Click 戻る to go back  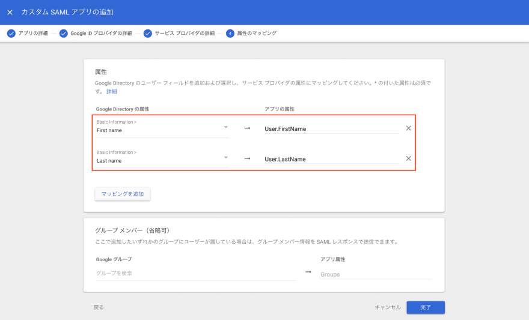pyautogui.click(x=99, y=307)
